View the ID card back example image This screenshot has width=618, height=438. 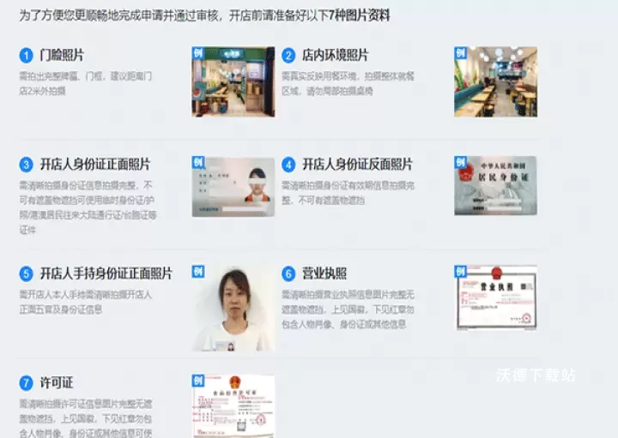(495, 186)
